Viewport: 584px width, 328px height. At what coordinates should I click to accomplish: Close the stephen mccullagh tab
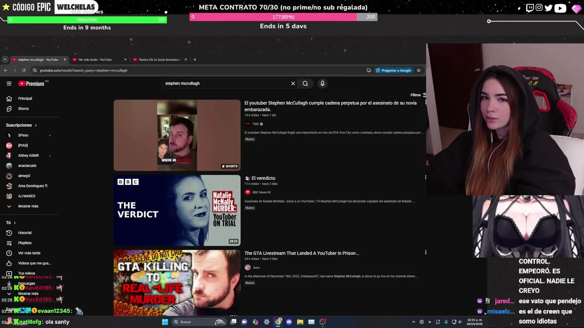pos(65,59)
